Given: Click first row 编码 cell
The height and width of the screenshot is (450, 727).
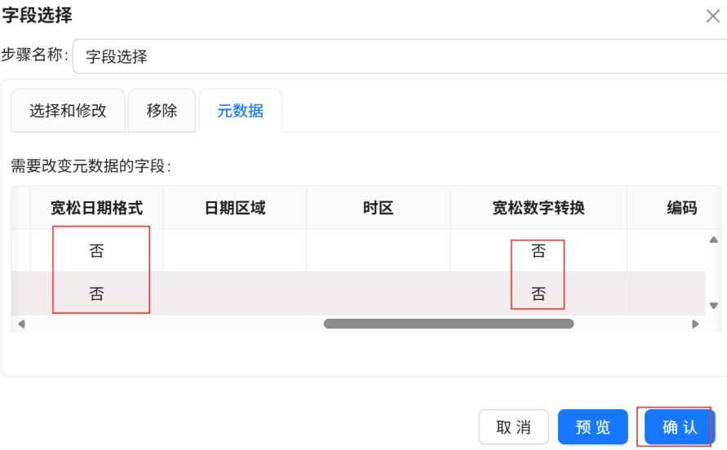Looking at the screenshot, I should tap(667, 250).
